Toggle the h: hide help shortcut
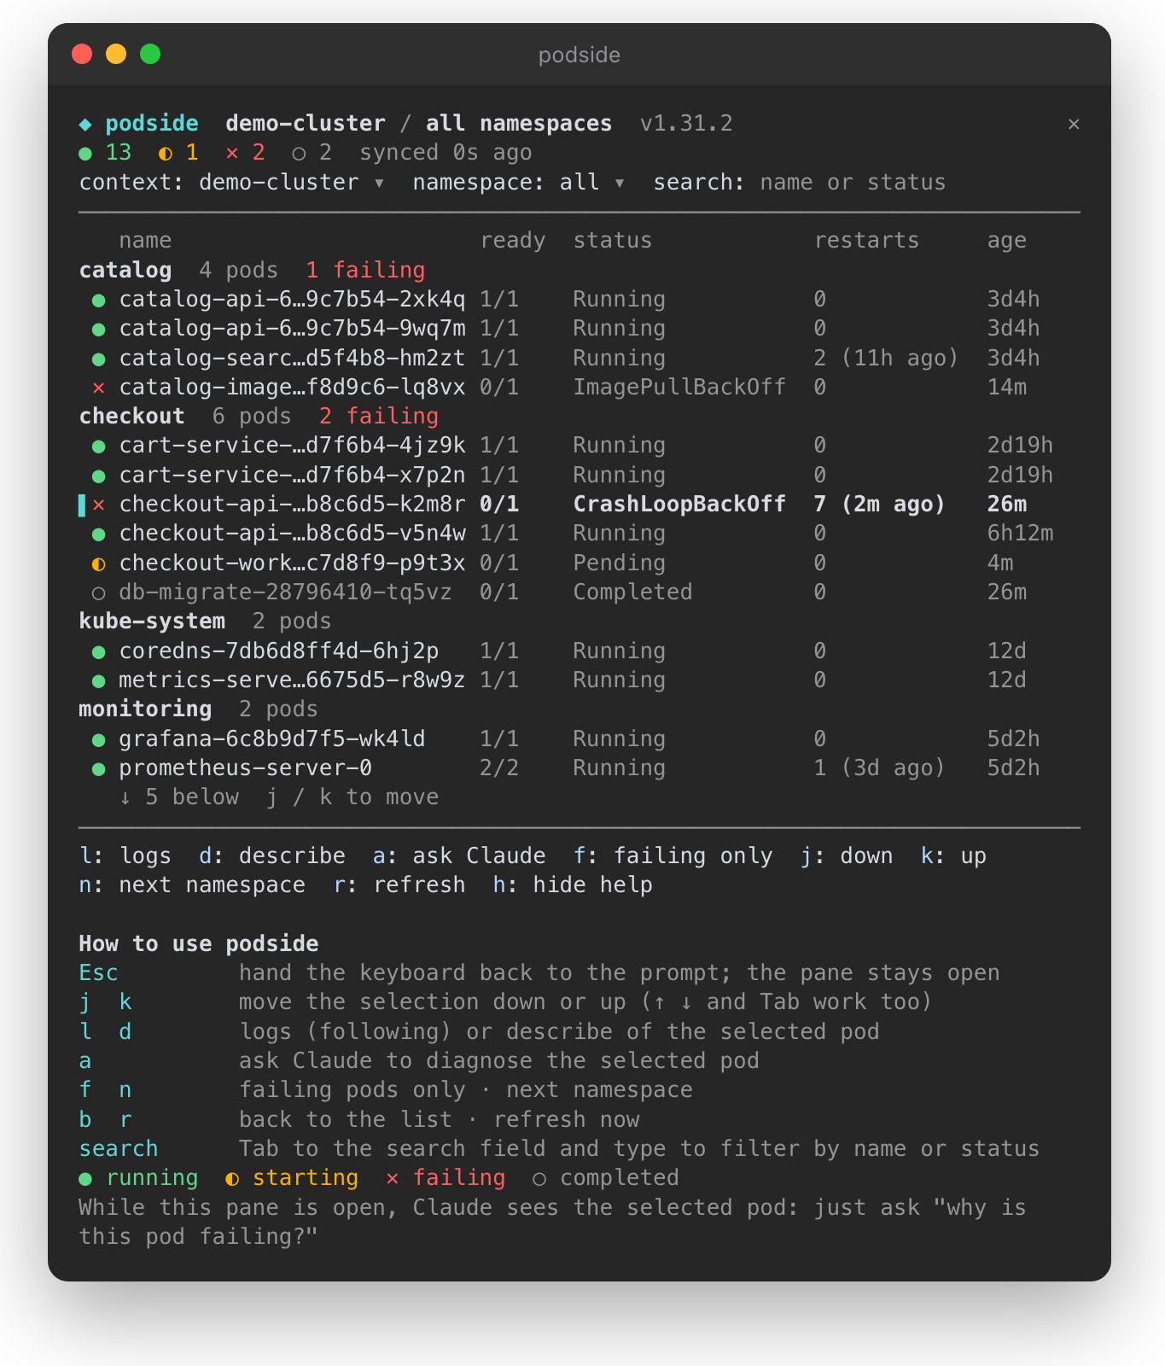Viewport: 1165px width, 1366px height. tap(573, 885)
